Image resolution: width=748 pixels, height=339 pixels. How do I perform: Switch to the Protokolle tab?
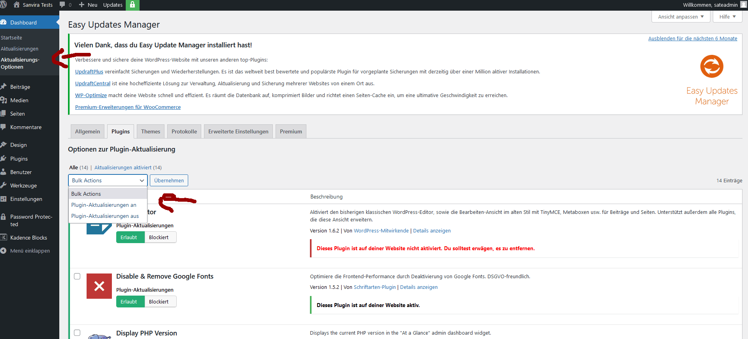click(x=184, y=131)
